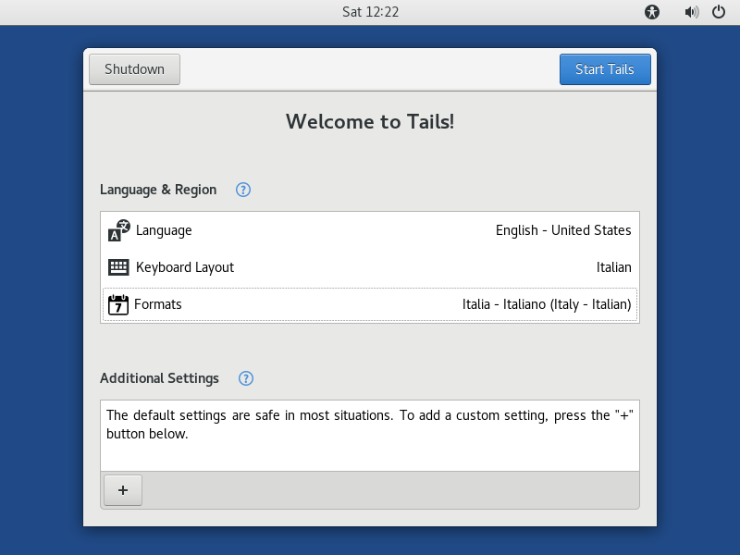740x555 pixels.
Task: Select the Keyboard Layout row label
Action: pyautogui.click(x=185, y=267)
